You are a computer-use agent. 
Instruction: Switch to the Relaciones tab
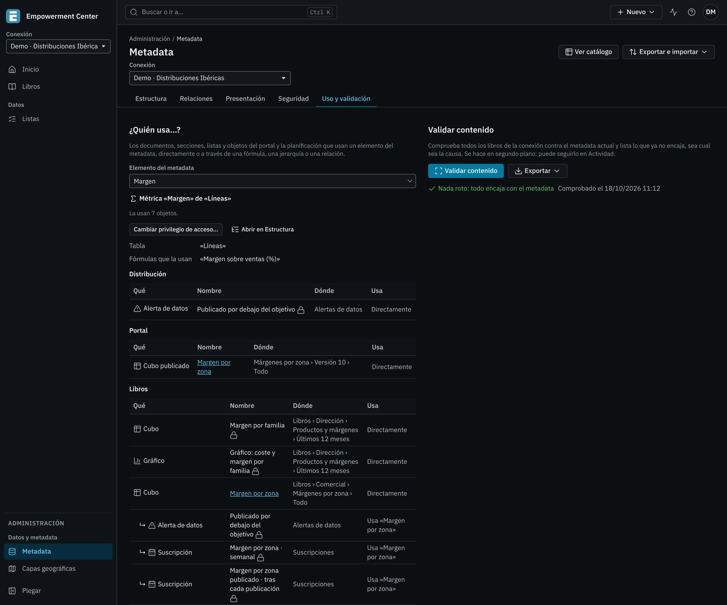click(x=196, y=99)
